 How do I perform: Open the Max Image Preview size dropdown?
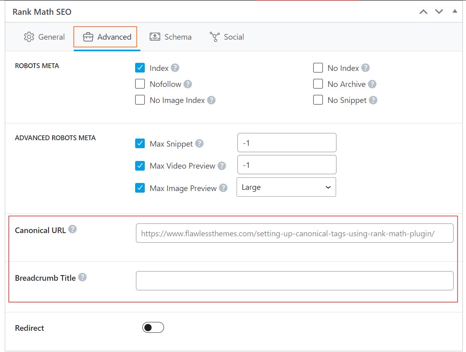[x=286, y=187]
